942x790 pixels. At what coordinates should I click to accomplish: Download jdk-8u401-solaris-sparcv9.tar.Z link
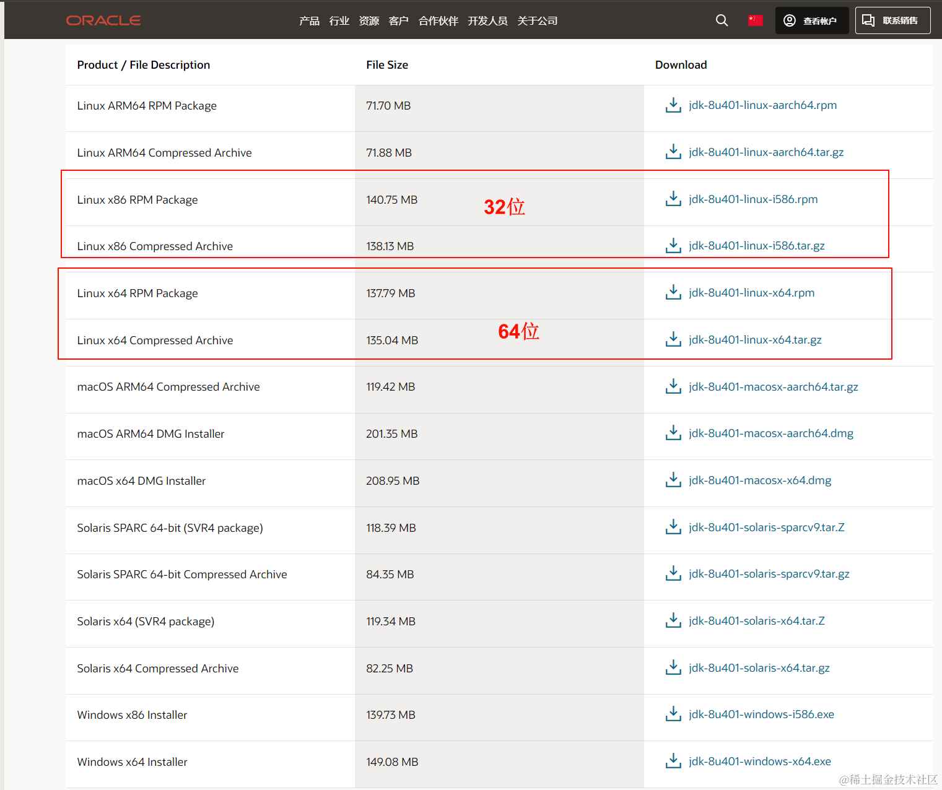pos(767,527)
